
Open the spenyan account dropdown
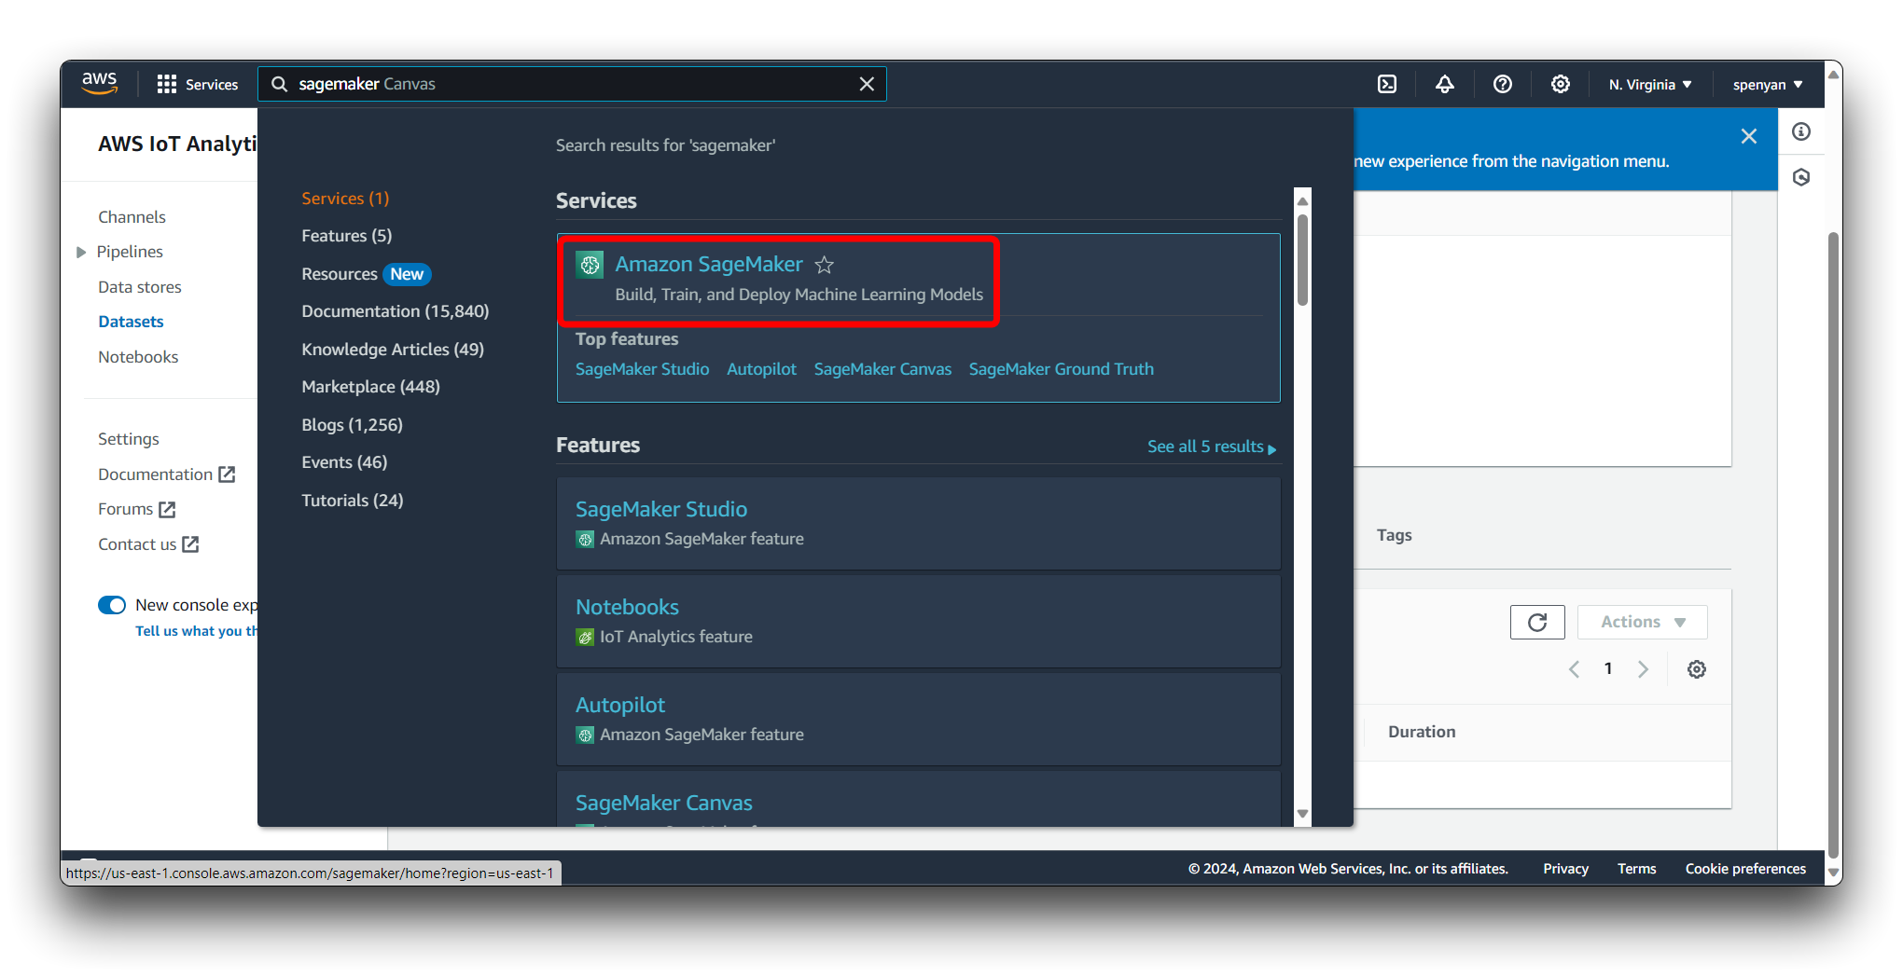point(1768,84)
